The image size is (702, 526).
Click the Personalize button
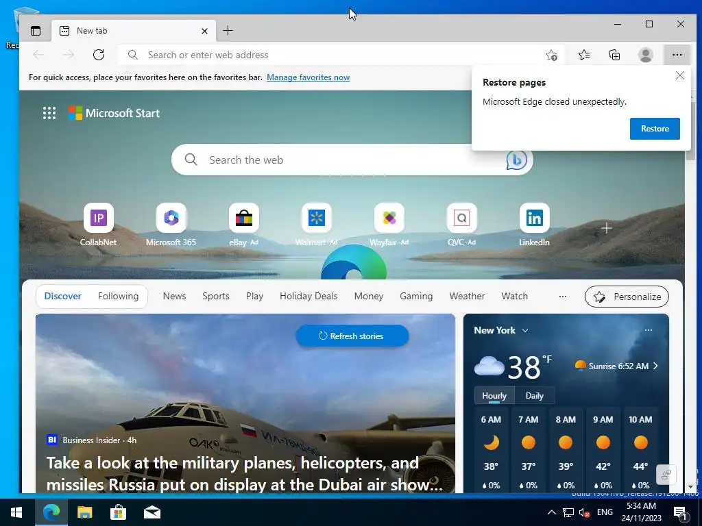coord(627,297)
